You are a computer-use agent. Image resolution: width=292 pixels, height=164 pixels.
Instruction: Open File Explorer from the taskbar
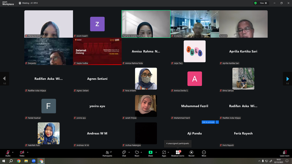pyautogui.click(x=26, y=161)
